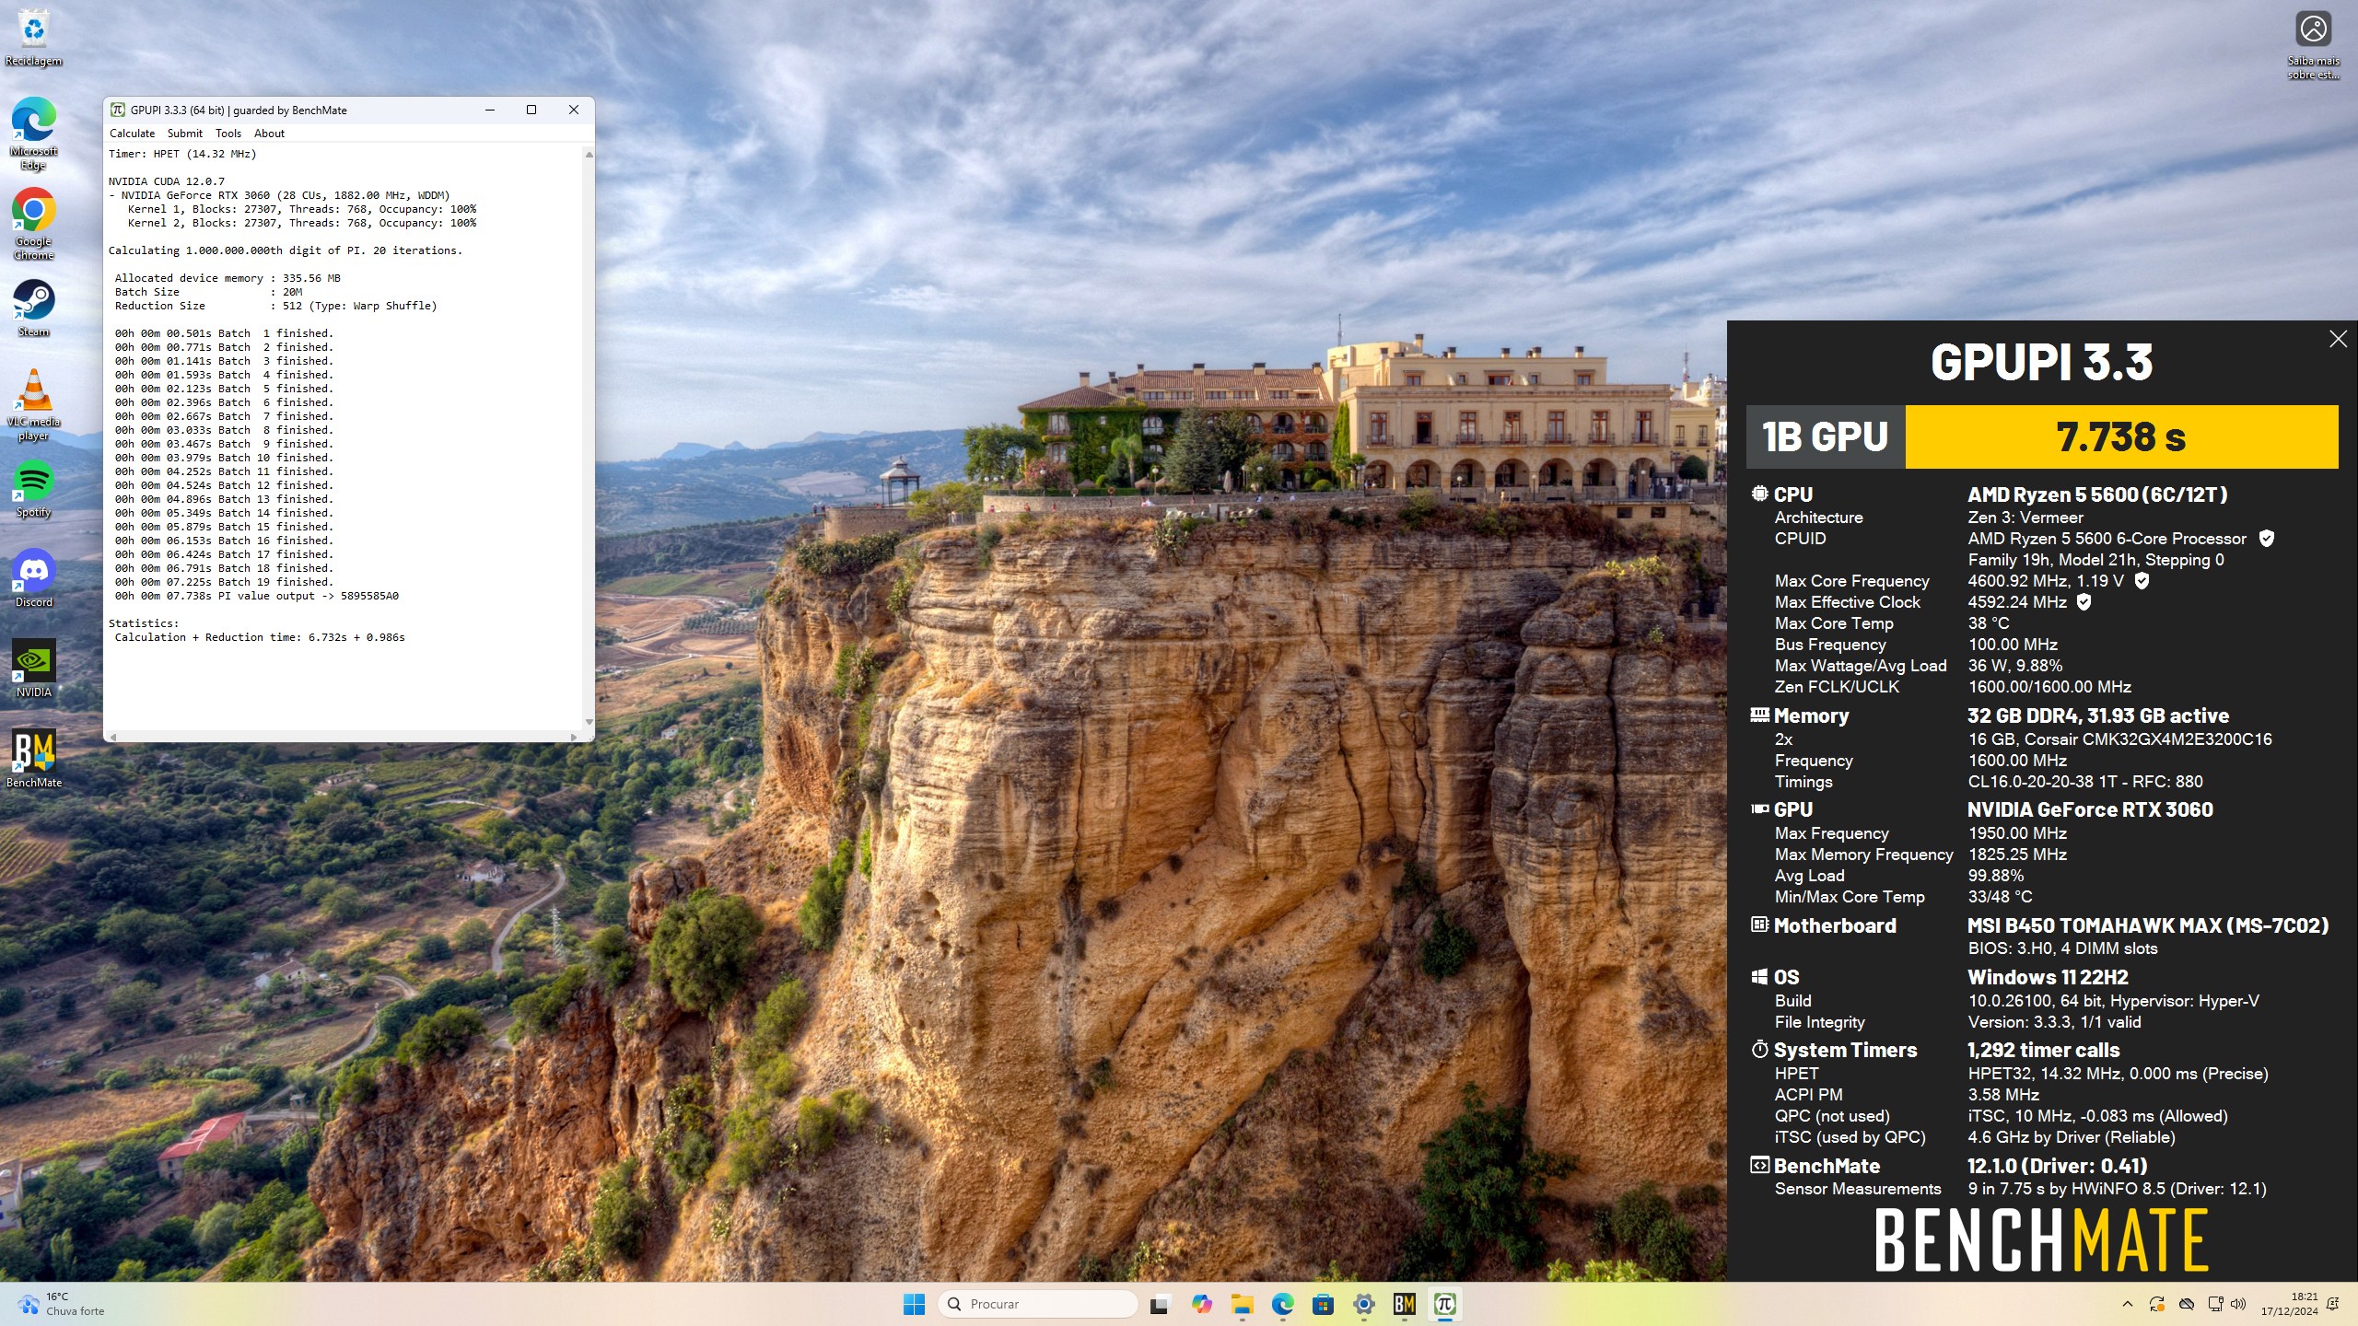Click the 'Saiba mais sobre est...' desktop icon
The height and width of the screenshot is (1326, 2358).
[2313, 46]
